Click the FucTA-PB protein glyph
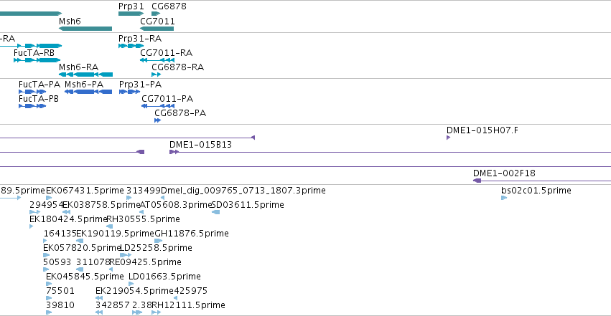The width and height of the screenshot is (611, 316). pyautogui.click(x=32, y=106)
